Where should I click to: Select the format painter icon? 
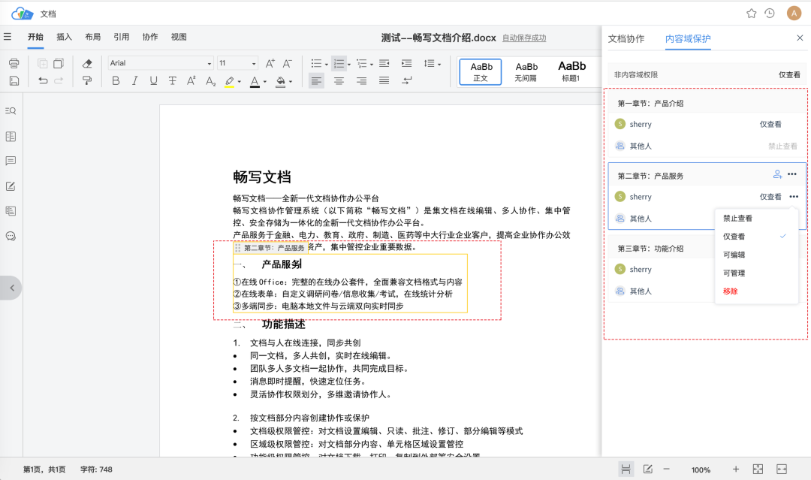(87, 80)
